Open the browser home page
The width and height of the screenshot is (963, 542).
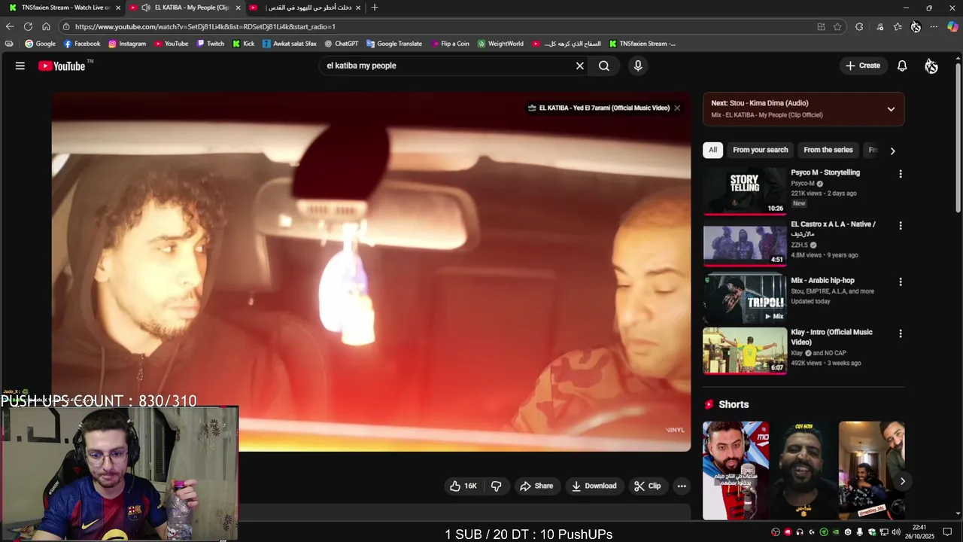[46, 26]
